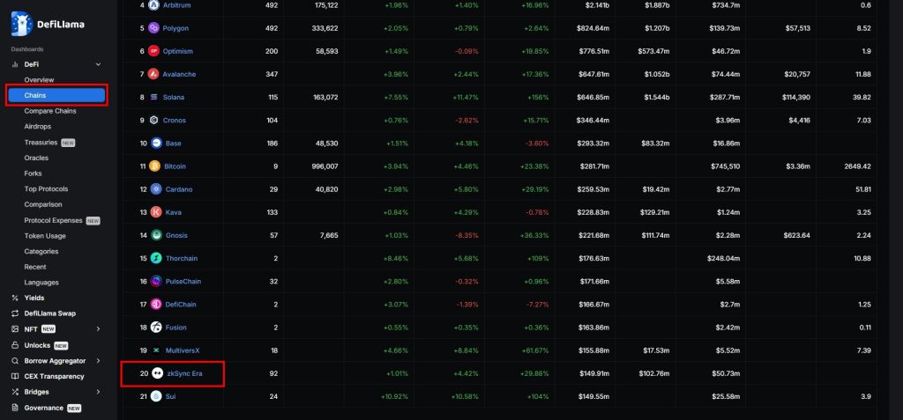Open the CEX Transparency page

[x=54, y=376]
